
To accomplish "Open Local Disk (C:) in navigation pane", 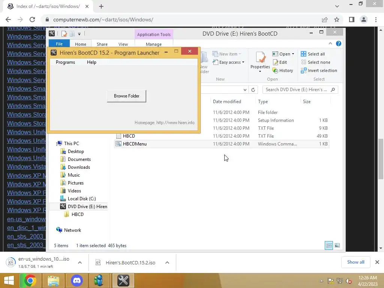I will click(x=82, y=198).
